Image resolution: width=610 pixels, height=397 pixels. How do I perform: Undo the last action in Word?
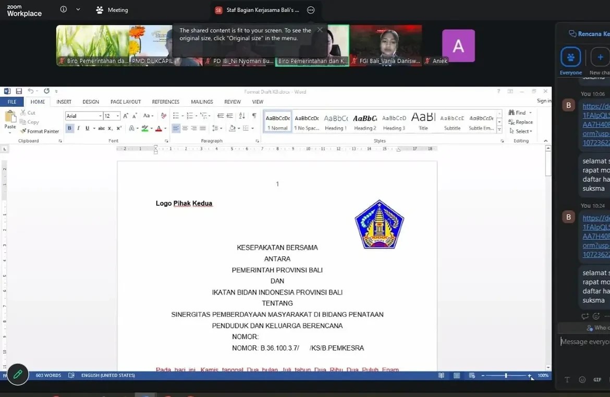30,91
